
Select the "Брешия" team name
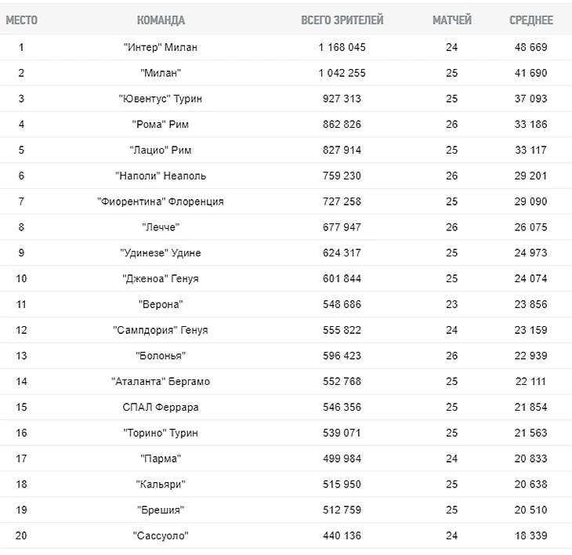click(161, 510)
